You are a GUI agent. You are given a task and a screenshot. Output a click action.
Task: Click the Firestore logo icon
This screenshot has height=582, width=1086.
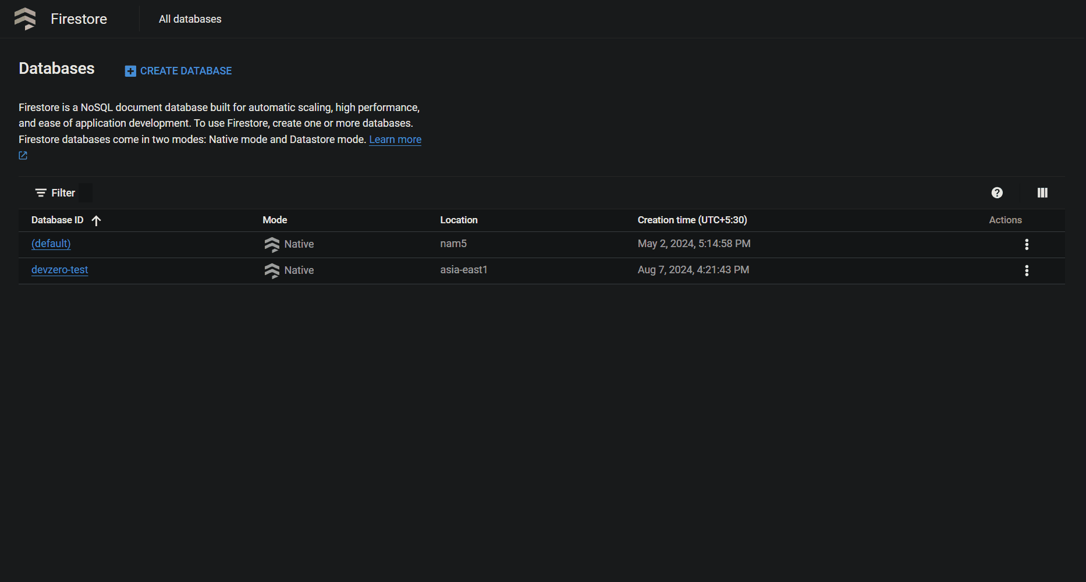tap(25, 19)
